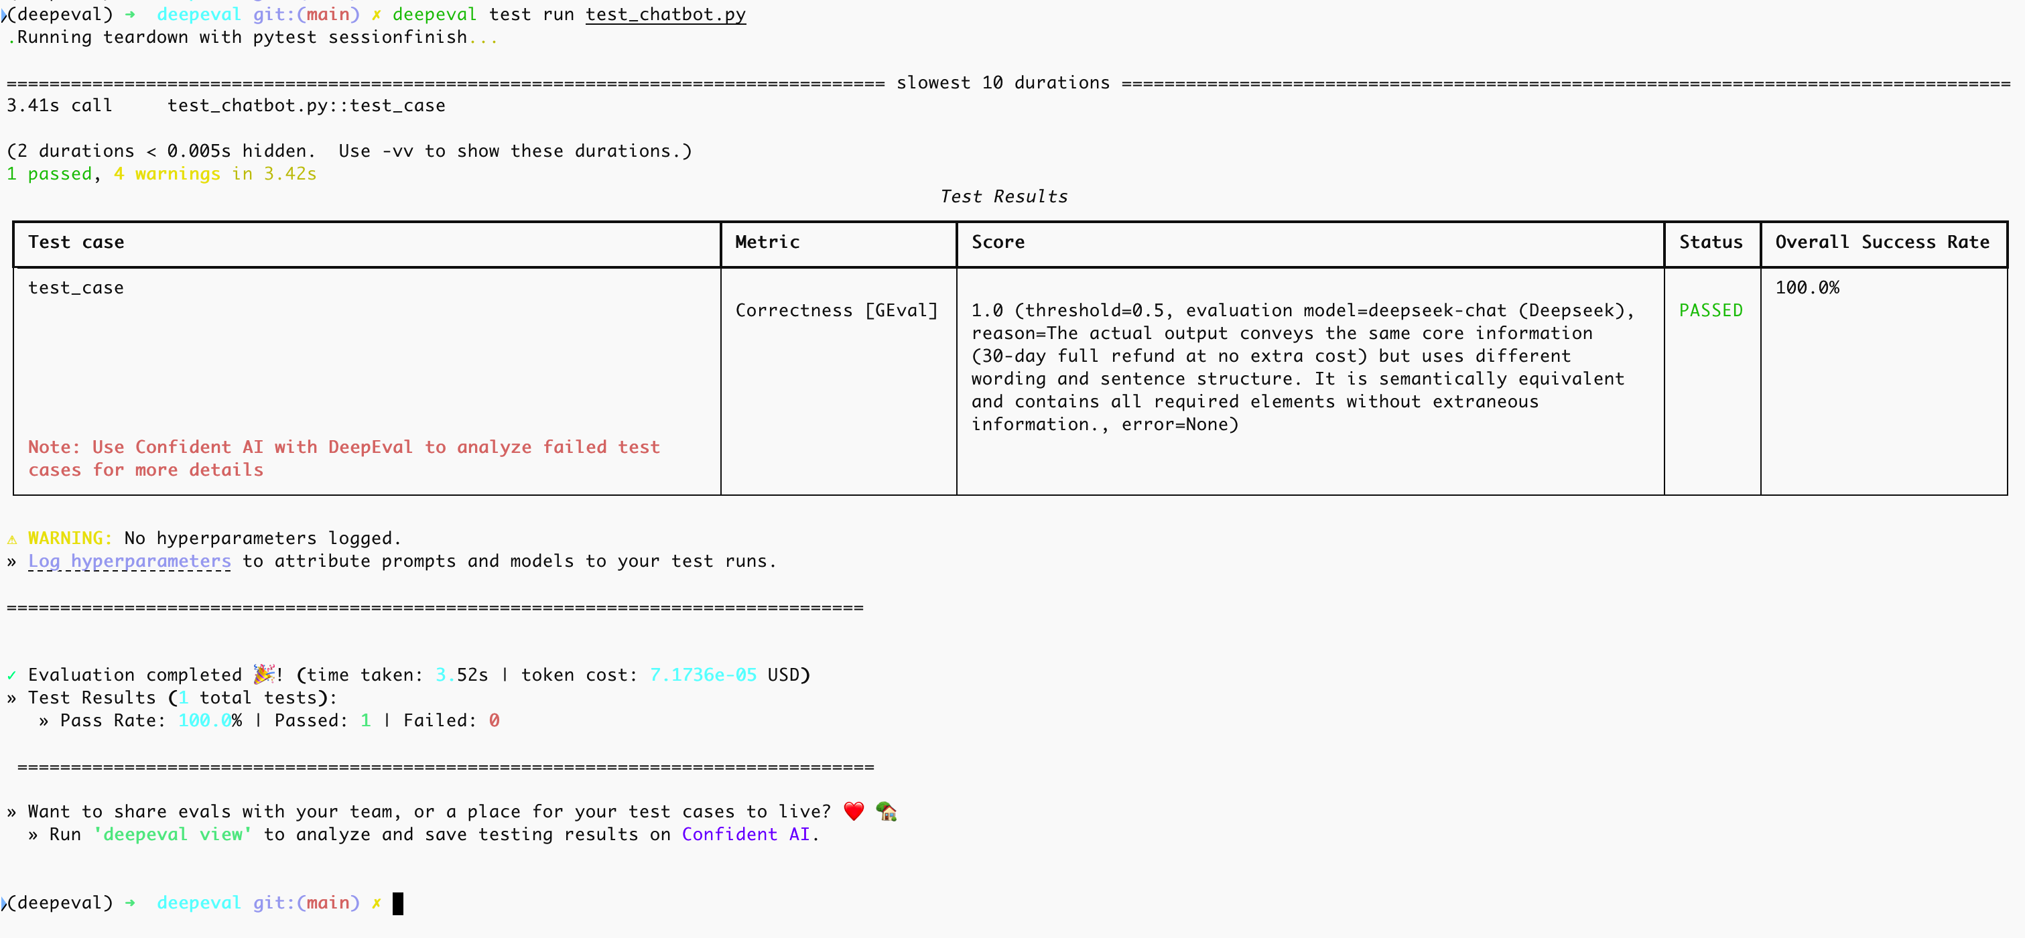The image size is (2025, 938).
Task: Open the Log hyperparameters link
Action: click(x=130, y=561)
